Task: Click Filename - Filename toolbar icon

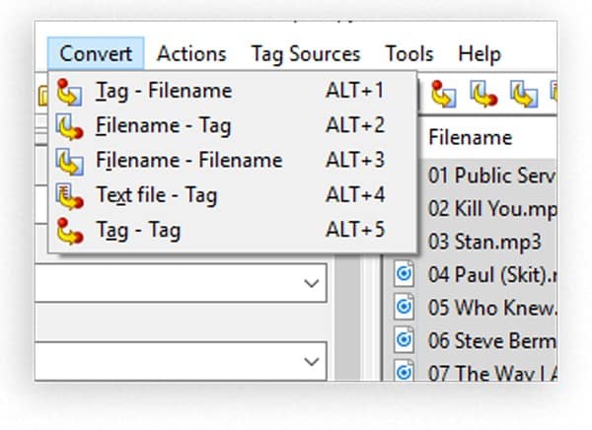Action: [524, 95]
